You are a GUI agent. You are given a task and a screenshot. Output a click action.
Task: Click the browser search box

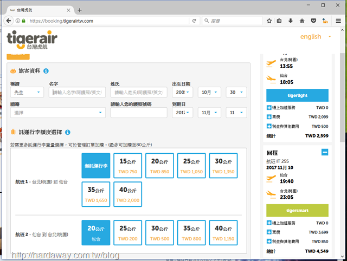(232, 21)
